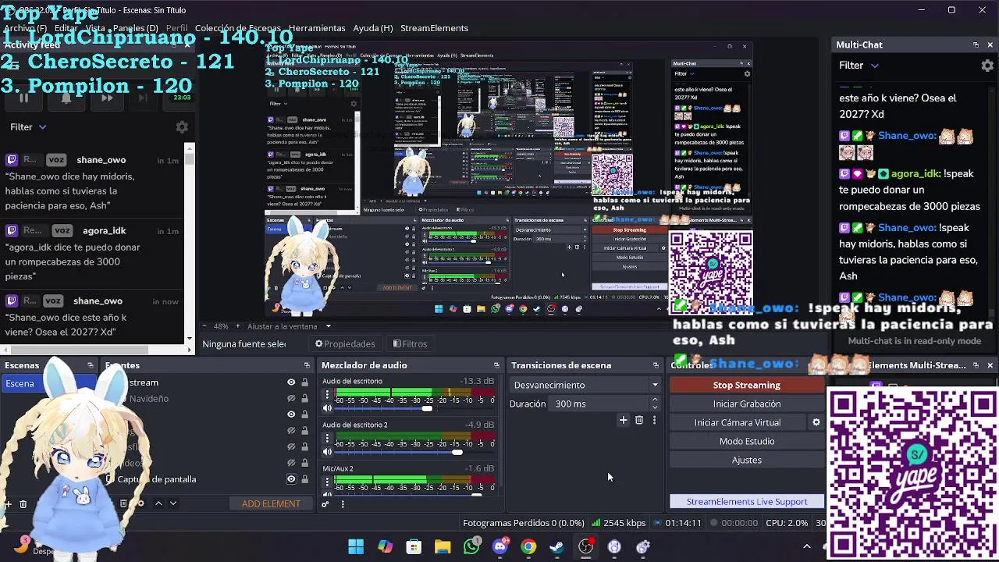Image resolution: width=999 pixels, height=562 pixels.
Task: Undock the Multi-Chat panel
Action: pos(976,44)
